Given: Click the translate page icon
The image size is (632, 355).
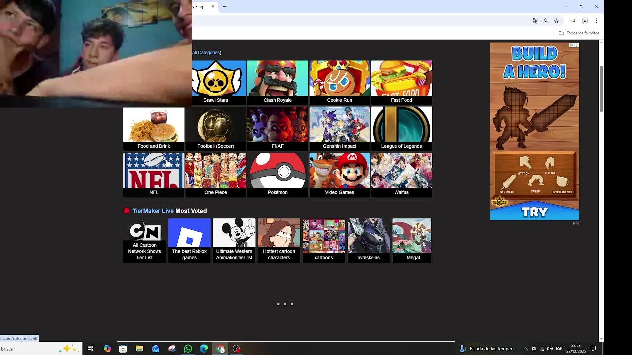Looking at the screenshot, I should (x=535, y=21).
